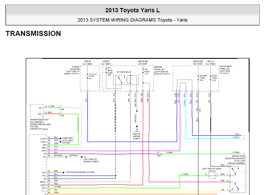Select HOT AT ALL TIMES above EFI MAIN FUSE
This screenshot has width=266, height=195.
pyautogui.click(x=106, y=63)
